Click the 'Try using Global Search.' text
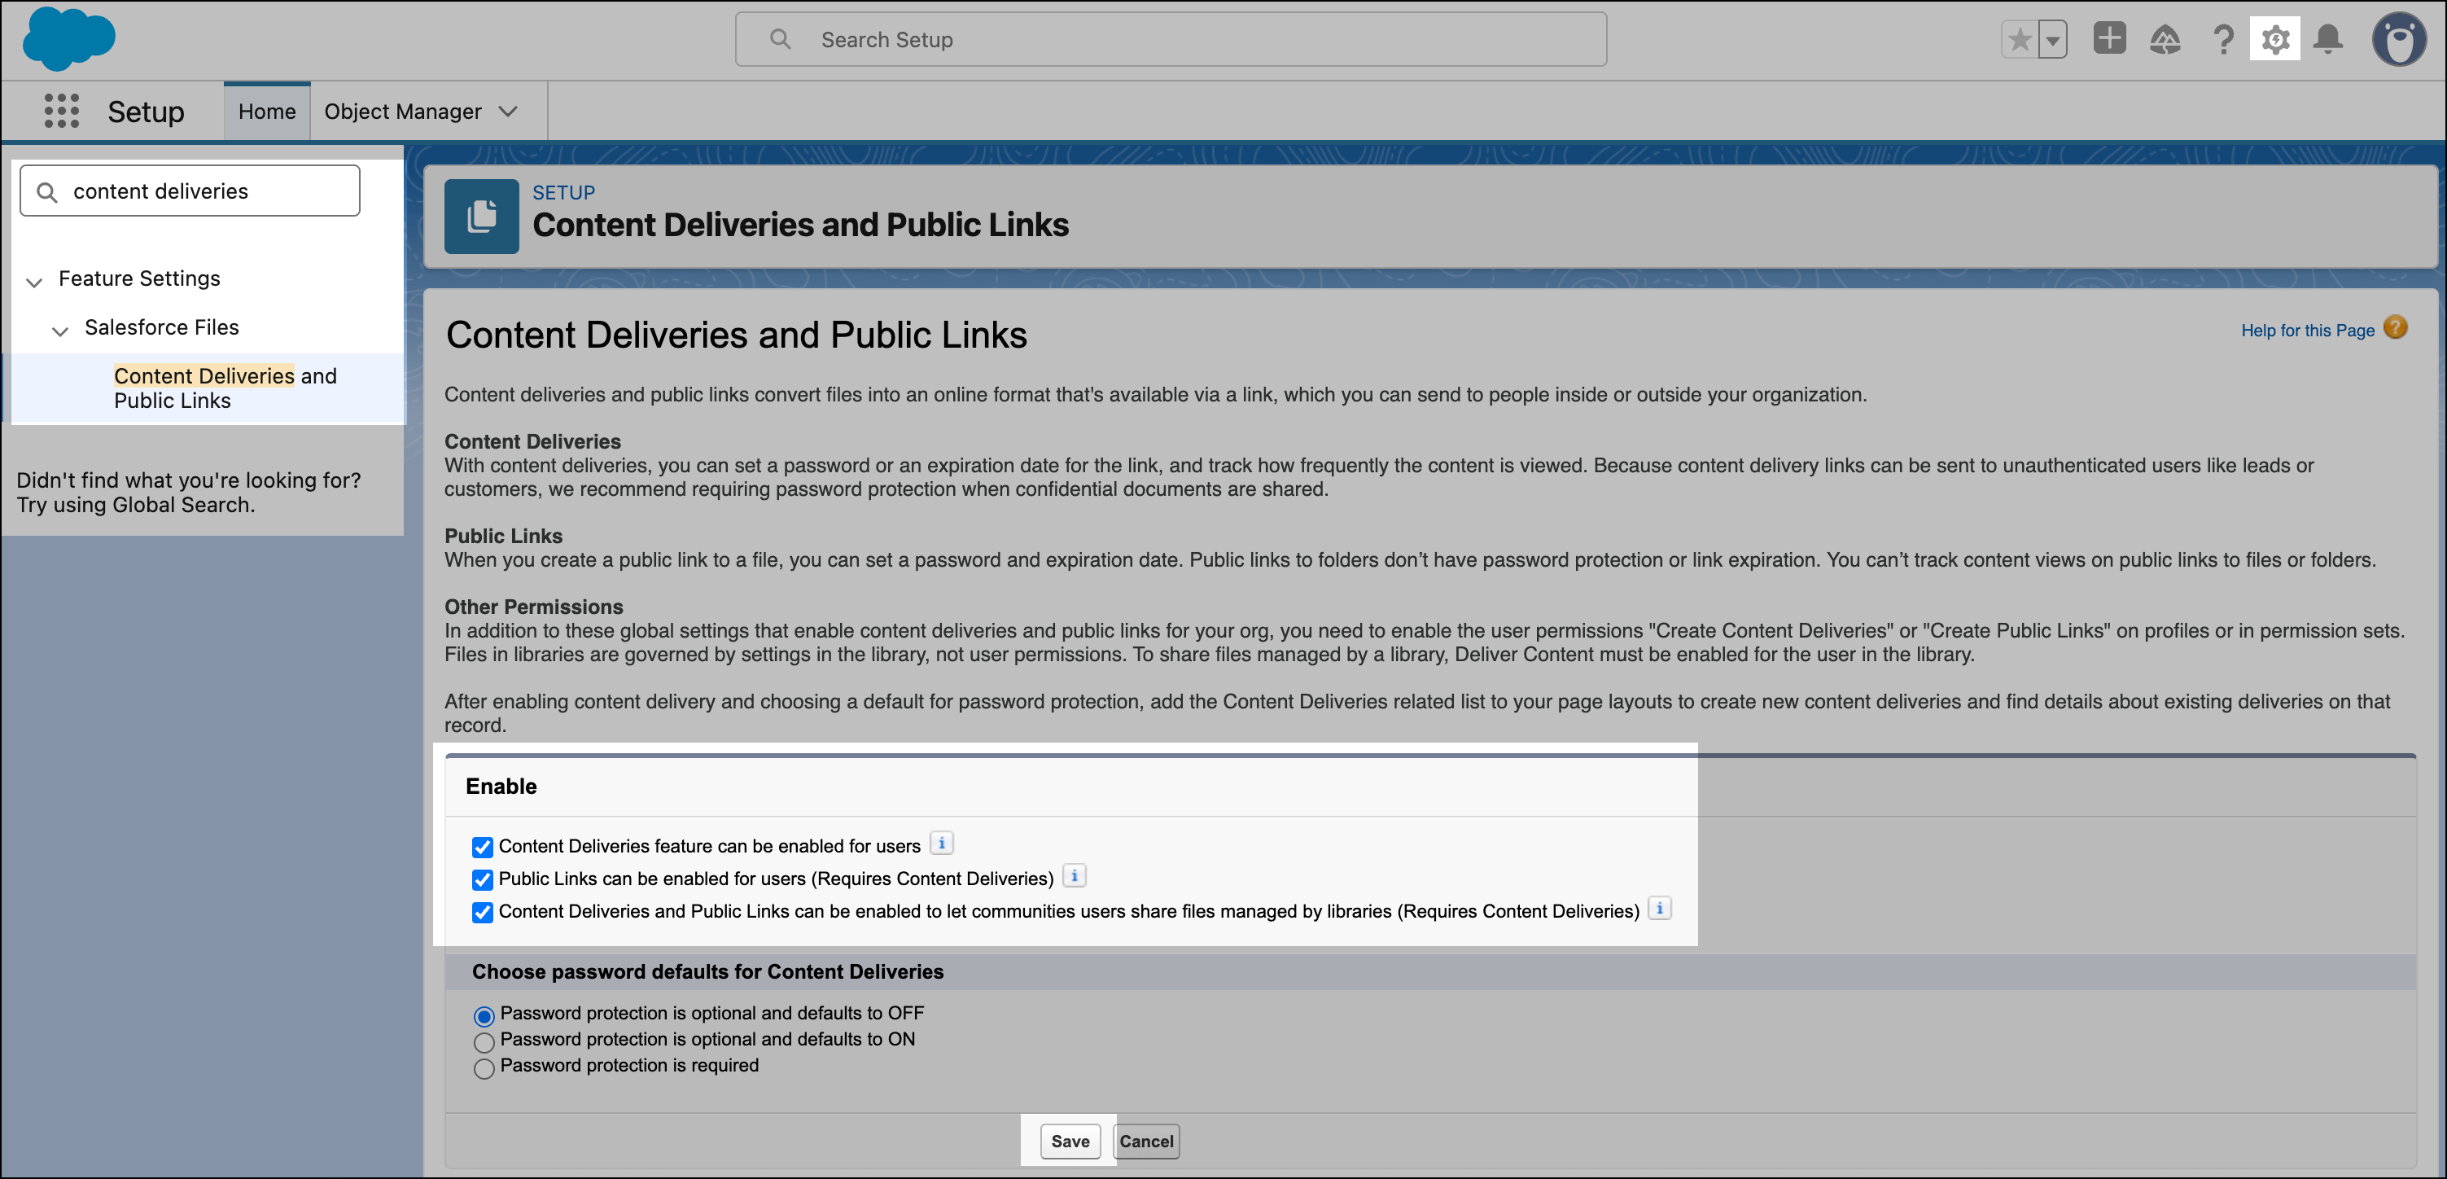Screen dimensions: 2447x1179 pos(136,505)
